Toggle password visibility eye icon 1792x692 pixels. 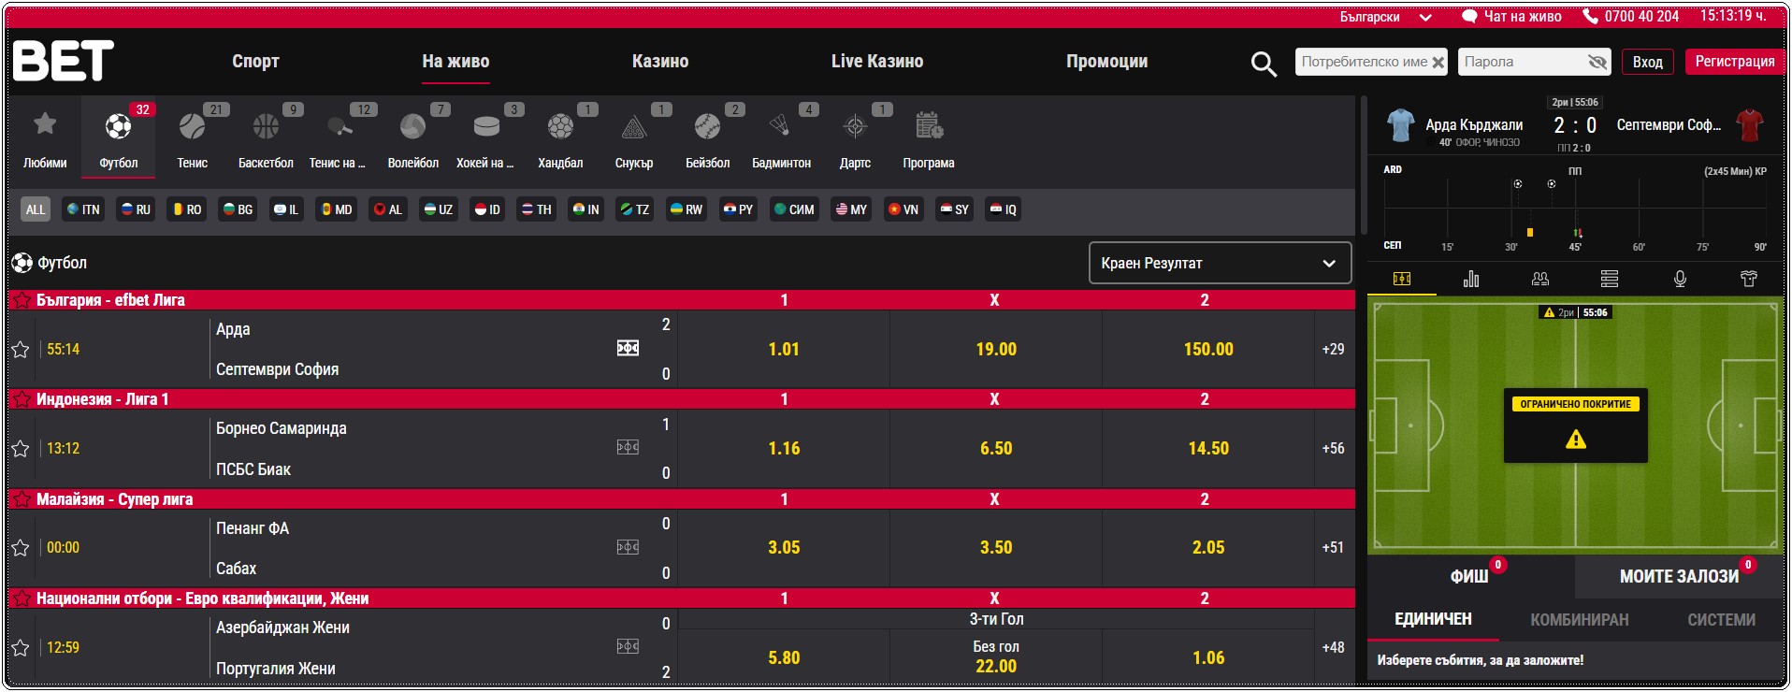pyautogui.click(x=1597, y=63)
